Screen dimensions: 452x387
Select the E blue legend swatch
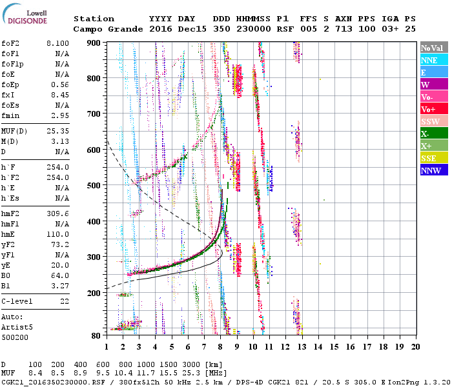point(434,72)
